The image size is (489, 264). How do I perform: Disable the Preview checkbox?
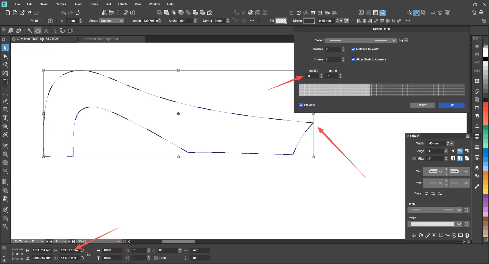click(x=301, y=105)
